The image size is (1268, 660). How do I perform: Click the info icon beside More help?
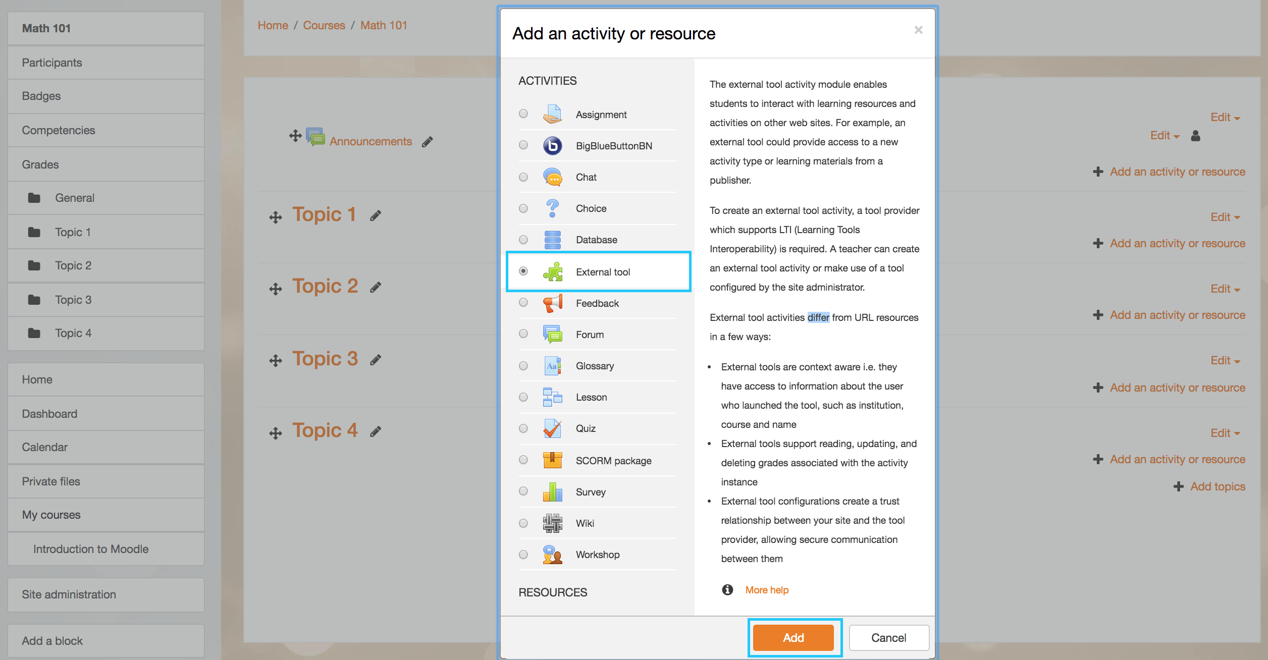[x=727, y=590]
